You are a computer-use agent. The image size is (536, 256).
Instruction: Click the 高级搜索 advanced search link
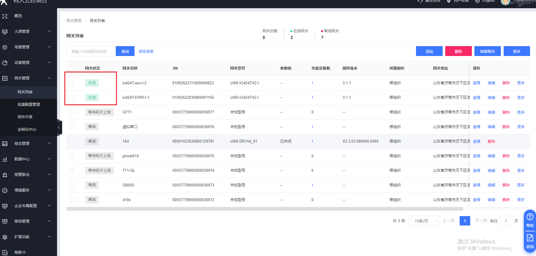pyautogui.click(x=146, y=51)
